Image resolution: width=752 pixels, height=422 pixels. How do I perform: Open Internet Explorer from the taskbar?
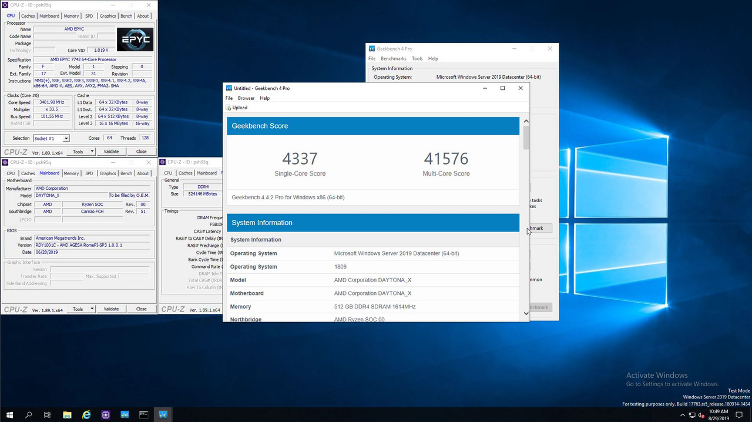[86, 415]
